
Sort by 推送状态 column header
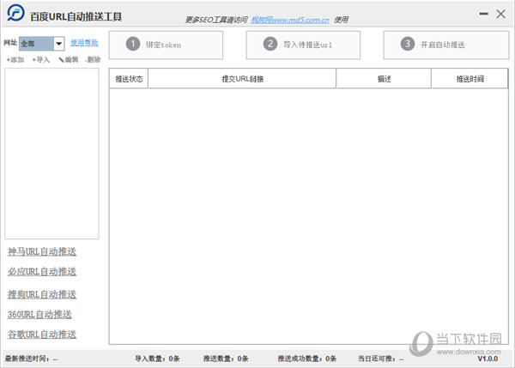(x=129, y=79)
